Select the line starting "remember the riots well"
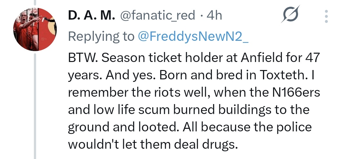Viewport: 348px width, 159px height. click(194, 92)
